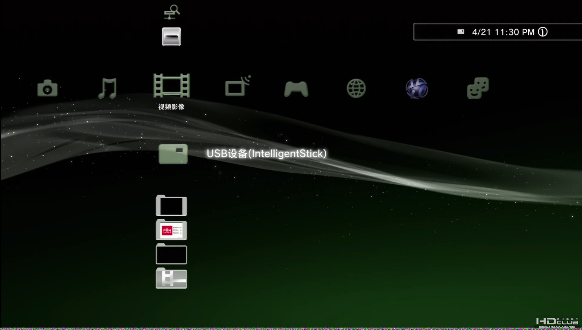Screen dimensions: 582x330
Task: Open the Friends category icon
Action: click(x=478, y=88)
